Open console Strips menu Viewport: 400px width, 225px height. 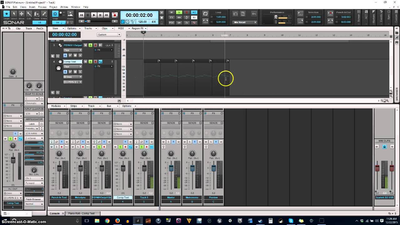click(x=75, y=106)
